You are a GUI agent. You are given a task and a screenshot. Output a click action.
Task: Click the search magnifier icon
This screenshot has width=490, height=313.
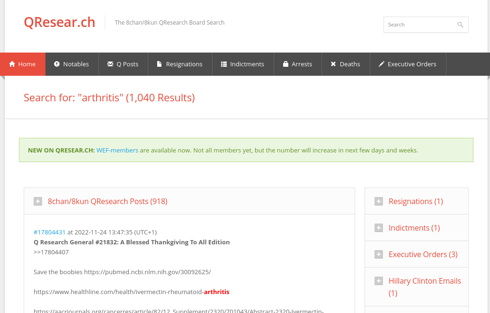click(460, 25)
